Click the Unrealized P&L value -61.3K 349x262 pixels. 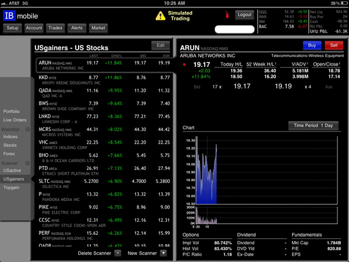(341, 31)
